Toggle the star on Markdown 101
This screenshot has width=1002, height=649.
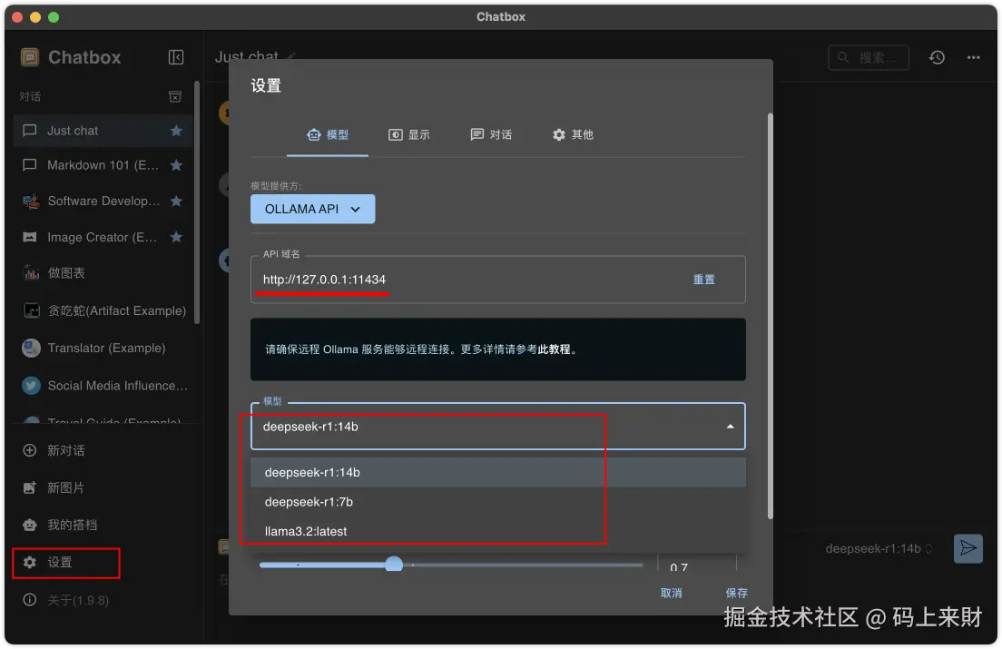pos(176,165)
